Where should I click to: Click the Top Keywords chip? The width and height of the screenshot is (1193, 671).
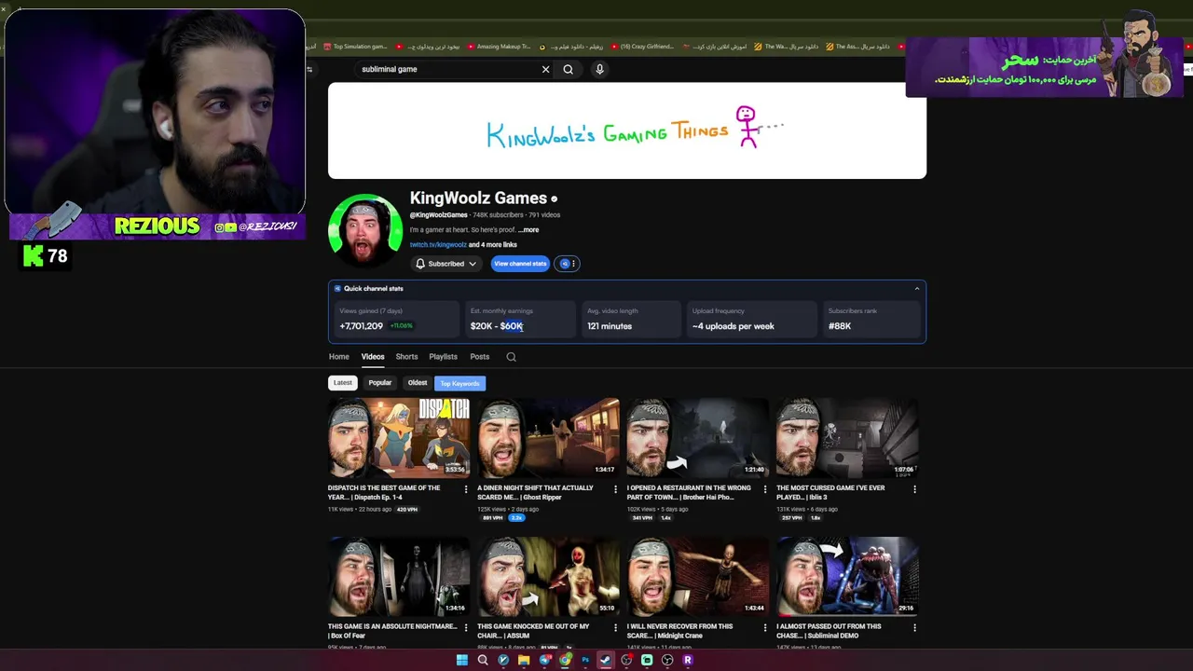[x=459, y=383]
